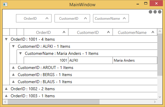This screenshot has height=107, width=165.
Task: Click sort arrow in CustomerID column header
Action: tap(108, 32)
